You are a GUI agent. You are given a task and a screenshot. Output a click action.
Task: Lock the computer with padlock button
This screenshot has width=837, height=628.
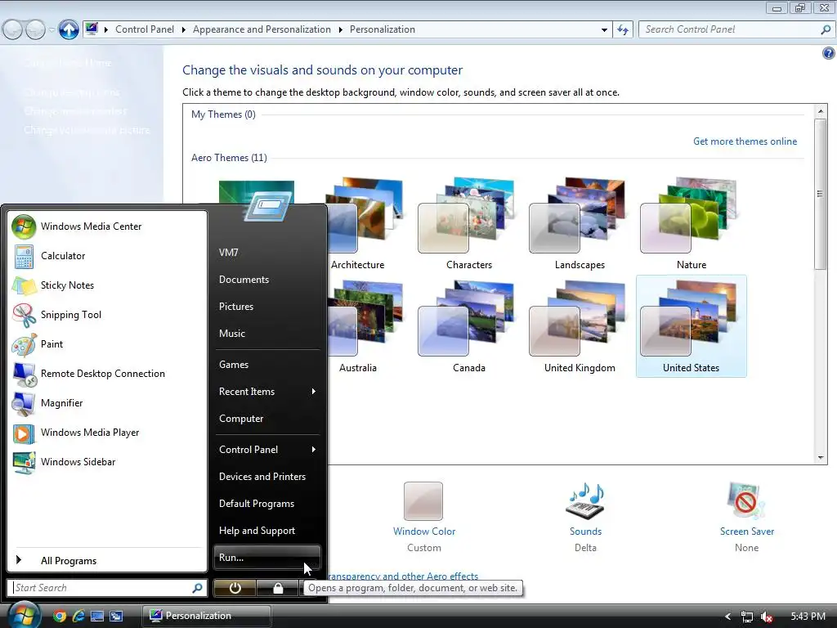pyautogui.click(x=278, y=588)
